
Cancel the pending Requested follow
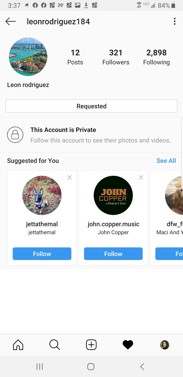point(91,106)
